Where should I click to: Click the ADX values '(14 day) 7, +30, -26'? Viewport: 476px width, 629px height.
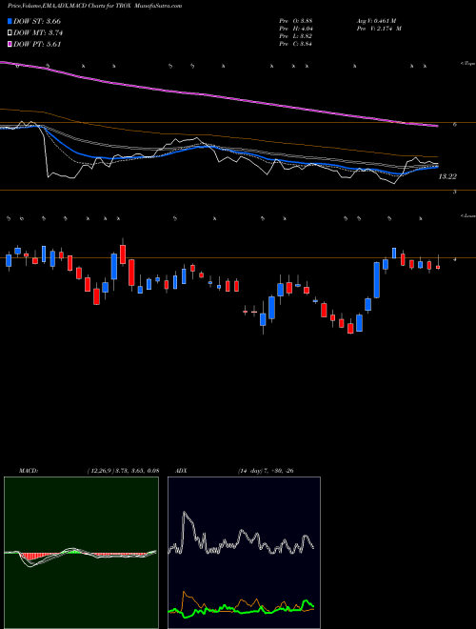point(266,471)
